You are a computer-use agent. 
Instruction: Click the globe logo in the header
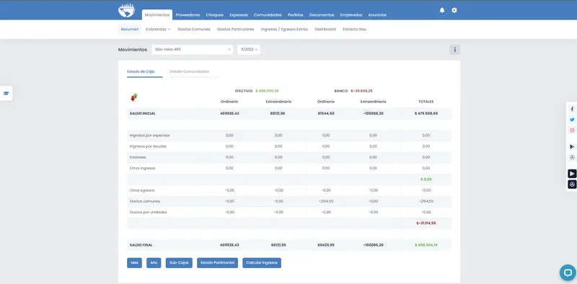pos(127,10)
